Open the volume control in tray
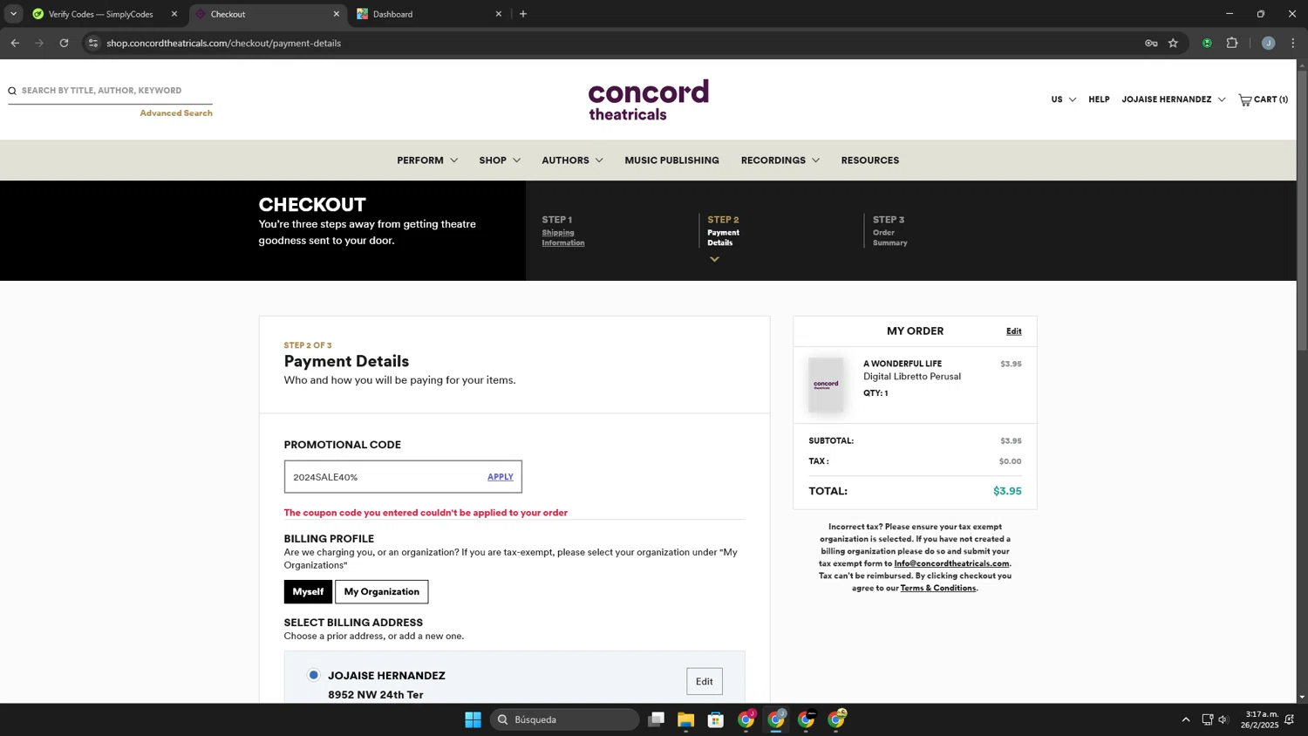1308x736 pixels. (x=1223, y=719)
